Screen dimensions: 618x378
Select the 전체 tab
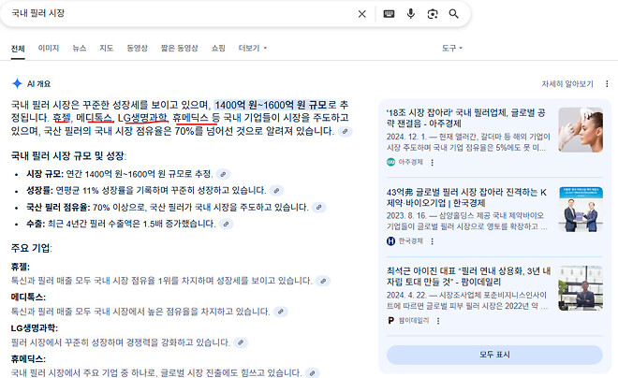click(18, 49)
